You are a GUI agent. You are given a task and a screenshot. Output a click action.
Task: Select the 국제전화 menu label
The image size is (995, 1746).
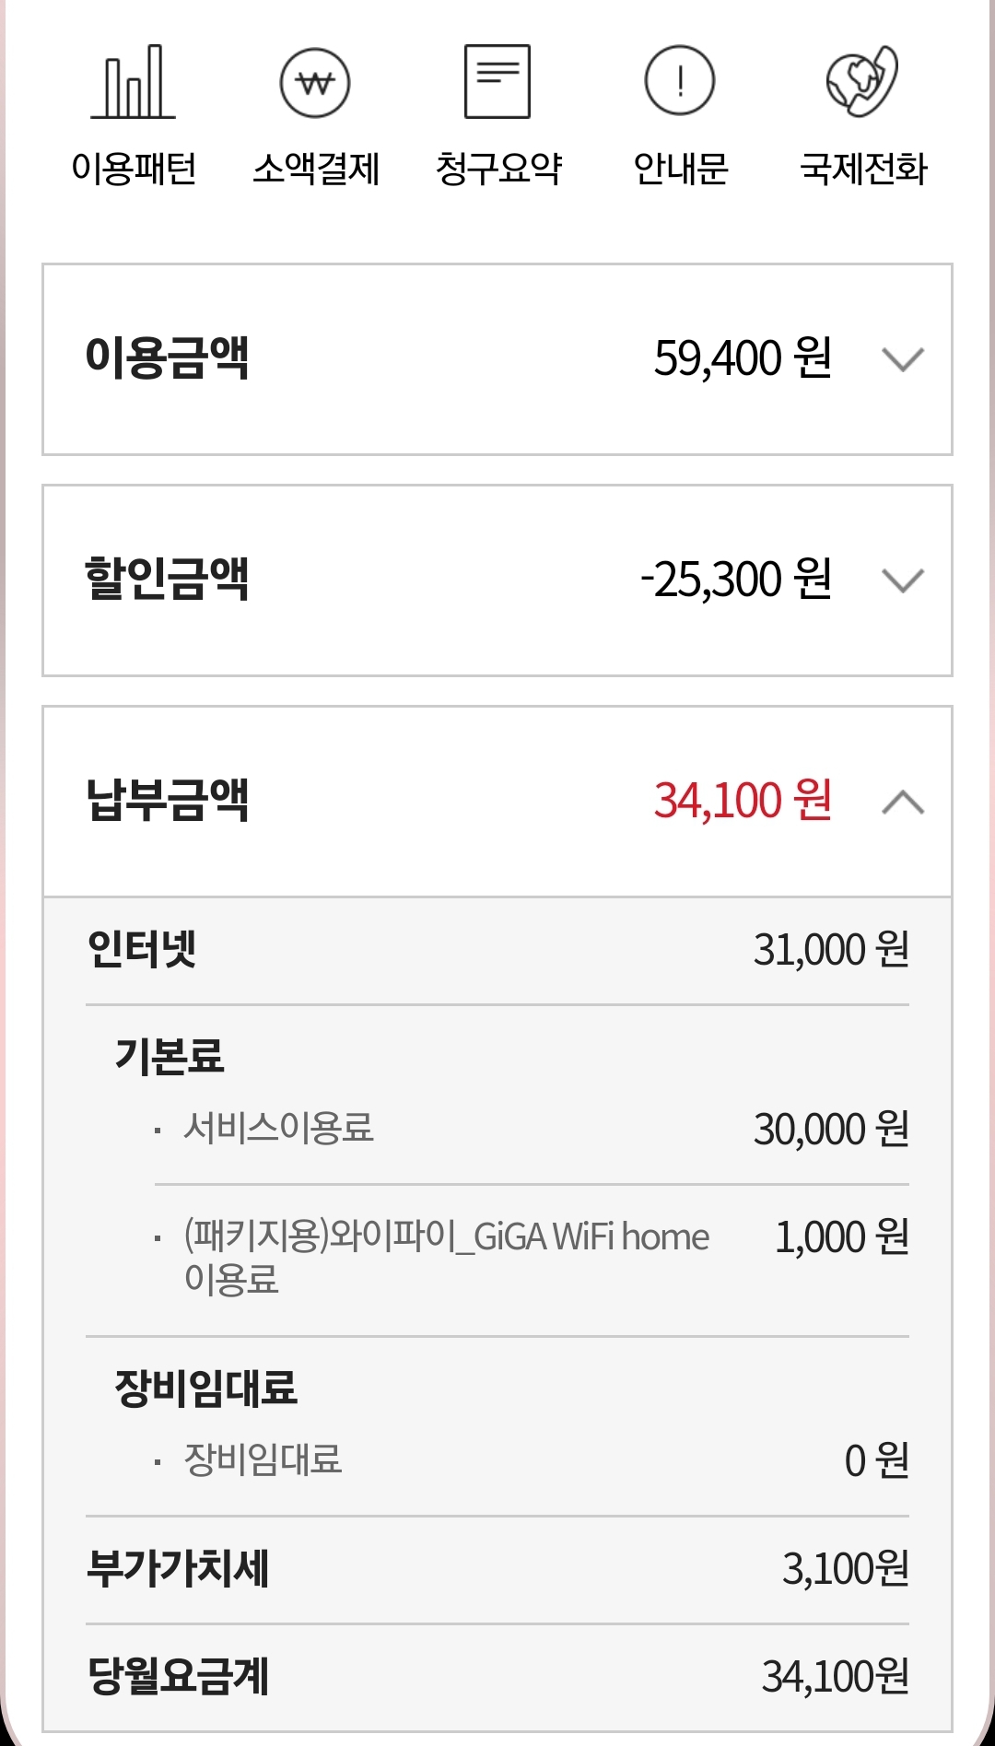pyautogui.click(x=863, y=169)
